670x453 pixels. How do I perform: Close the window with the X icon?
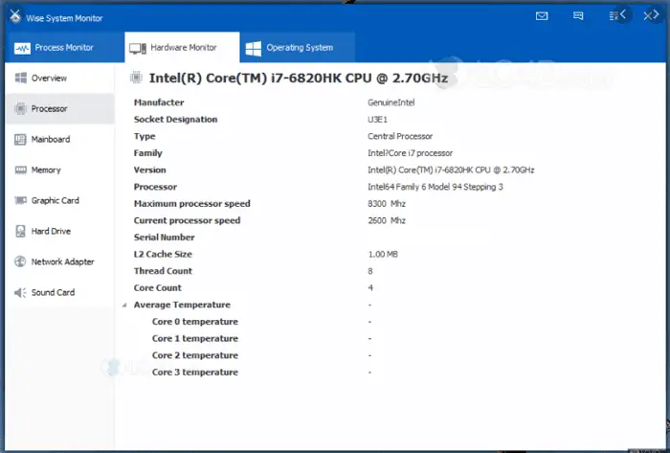tap(648, 16)
